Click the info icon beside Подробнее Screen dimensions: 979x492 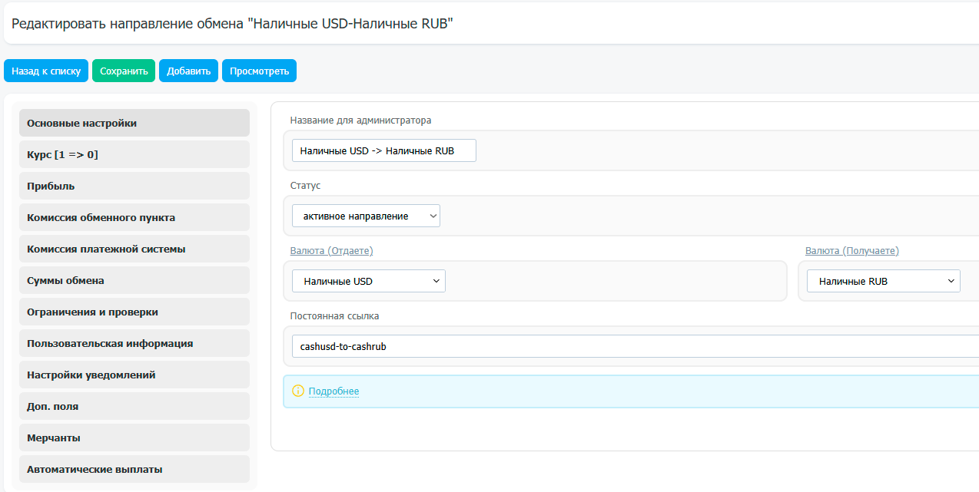(x=298, y=391)
